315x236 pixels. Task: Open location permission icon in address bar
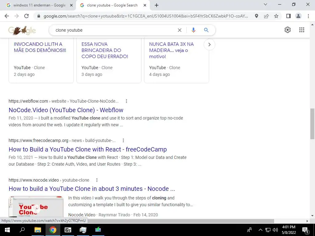[x=257, y=16]
